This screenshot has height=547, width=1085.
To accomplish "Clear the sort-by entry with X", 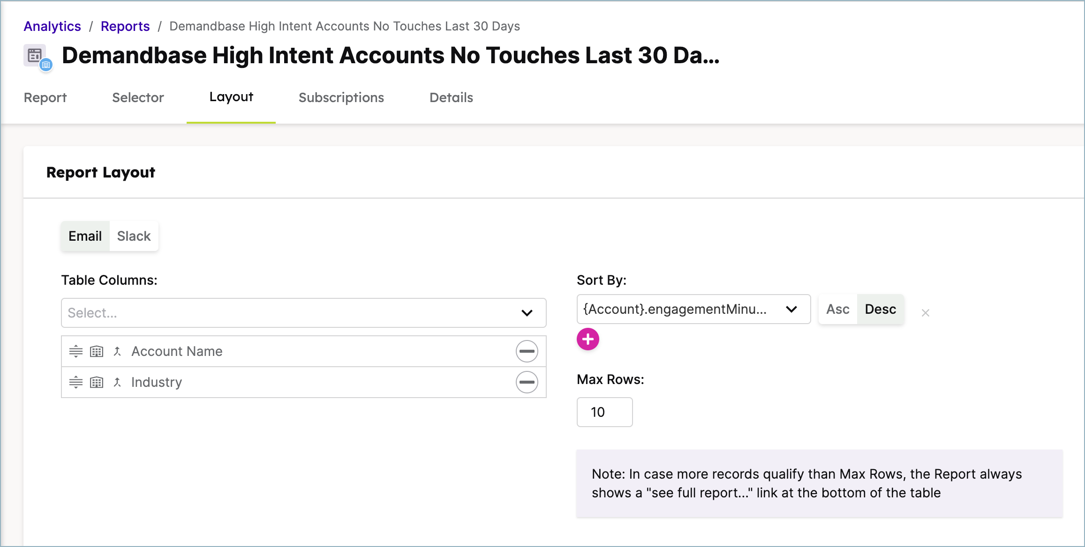I will click(925, 313).
